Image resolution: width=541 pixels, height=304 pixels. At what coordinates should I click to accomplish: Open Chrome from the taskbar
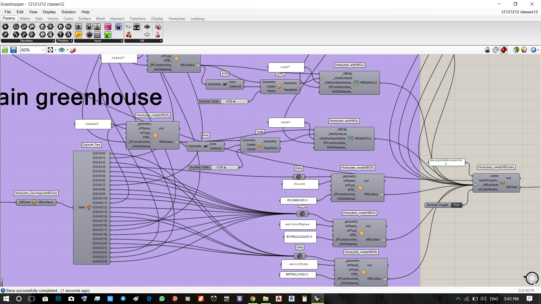click(253, 299)
